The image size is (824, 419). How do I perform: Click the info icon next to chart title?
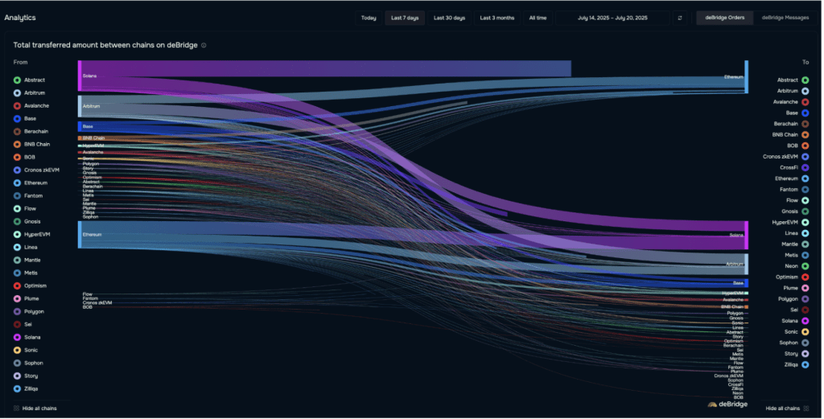[x=204, y=45]
